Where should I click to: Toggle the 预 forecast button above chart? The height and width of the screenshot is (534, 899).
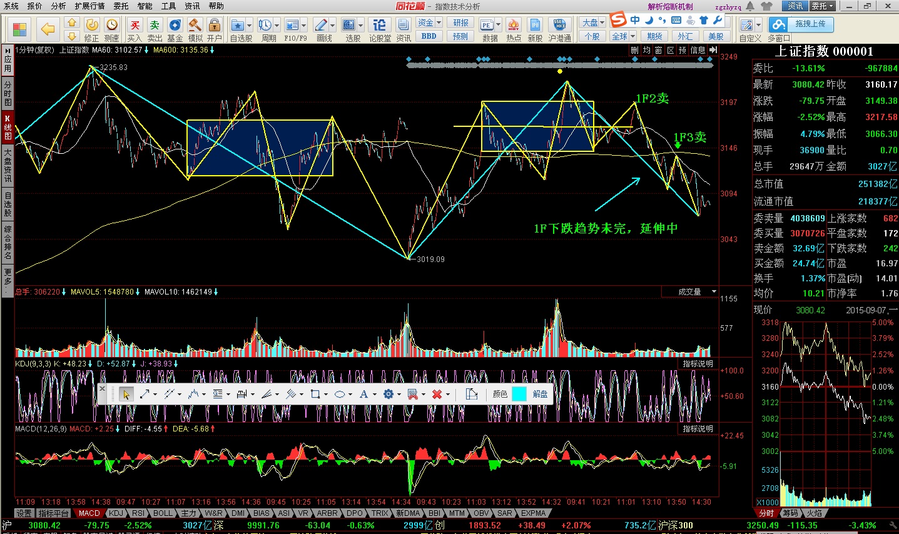coord(682,50)
